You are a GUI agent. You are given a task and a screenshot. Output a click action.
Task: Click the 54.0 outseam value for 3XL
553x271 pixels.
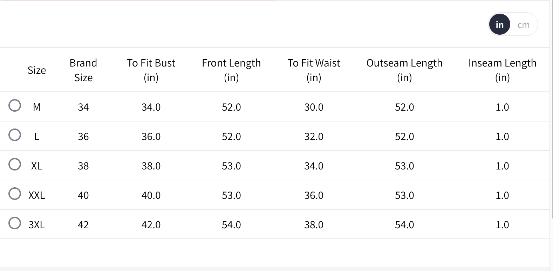click(x=404, y=225)
